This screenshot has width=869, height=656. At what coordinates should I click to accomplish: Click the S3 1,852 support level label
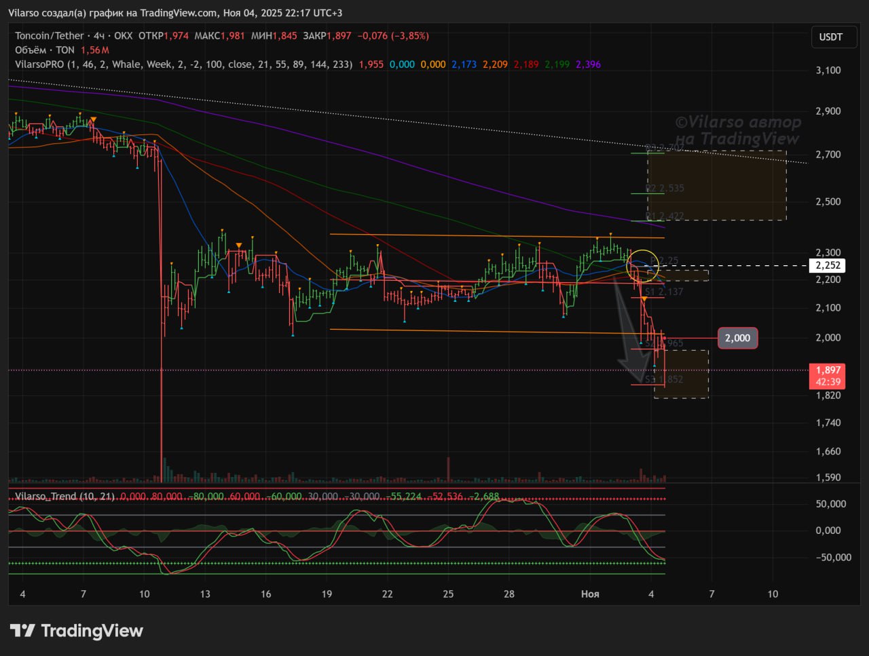point(664,379)
